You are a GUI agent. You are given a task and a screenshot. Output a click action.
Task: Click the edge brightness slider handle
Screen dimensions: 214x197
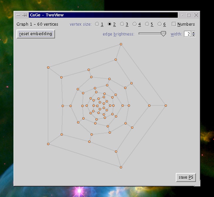(x=163, y=33)
